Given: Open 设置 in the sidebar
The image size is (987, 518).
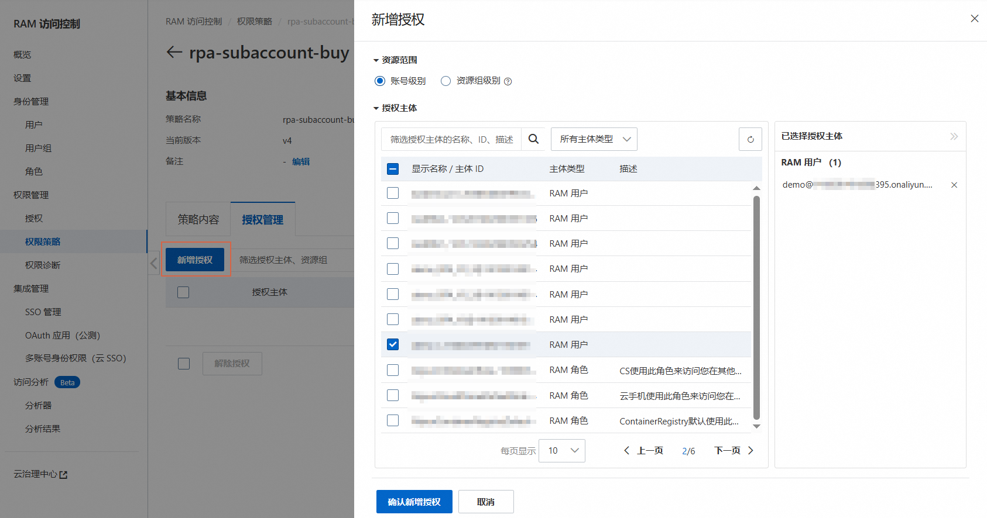Looking at the screenshot, I should [22, 78].
